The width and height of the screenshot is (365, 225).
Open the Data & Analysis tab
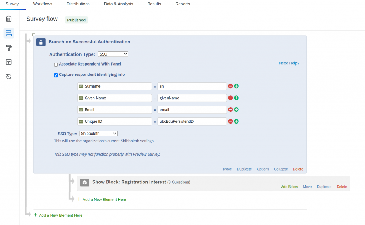coord(118,4)
